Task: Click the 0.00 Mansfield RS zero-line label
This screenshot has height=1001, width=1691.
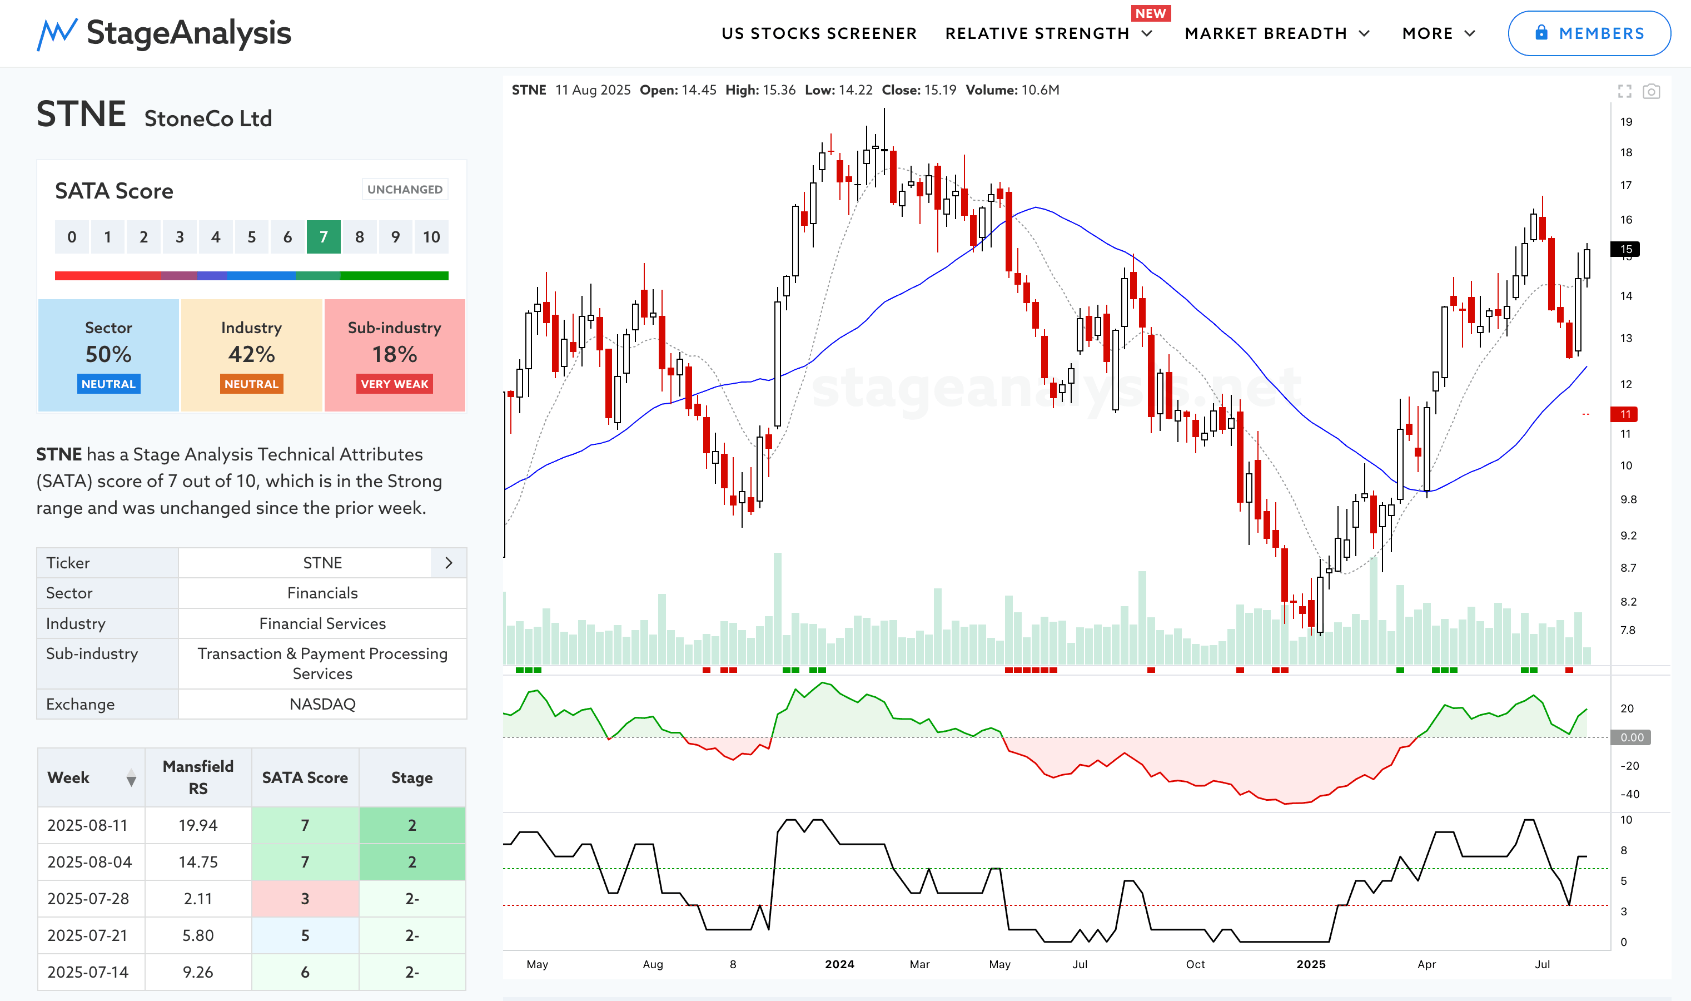Action: click(x=1631, y=737)
